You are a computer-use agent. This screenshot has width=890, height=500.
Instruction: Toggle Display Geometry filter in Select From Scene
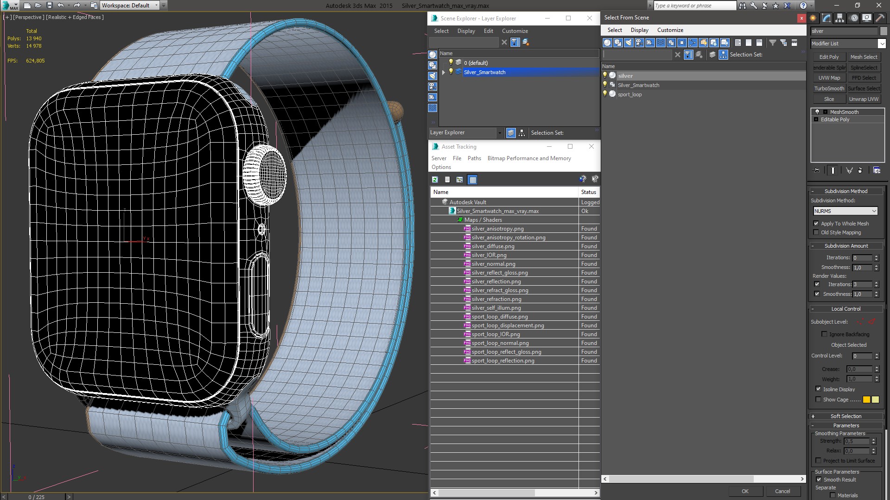pos(607,43)
